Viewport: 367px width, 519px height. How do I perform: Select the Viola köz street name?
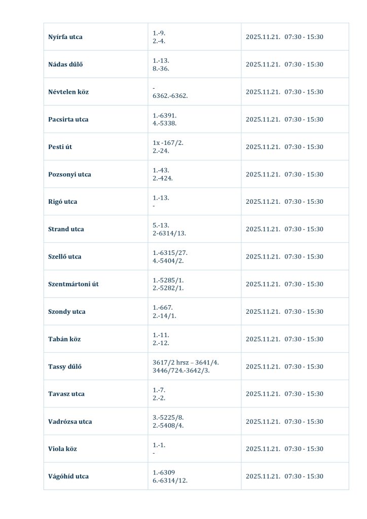(x=63, y=449)
